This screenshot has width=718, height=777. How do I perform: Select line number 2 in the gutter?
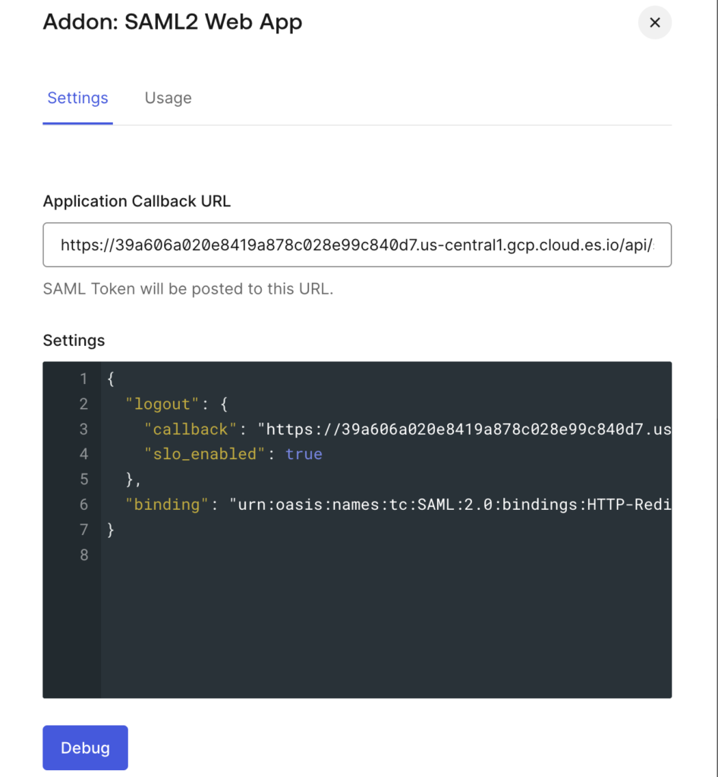pos(83,404)
